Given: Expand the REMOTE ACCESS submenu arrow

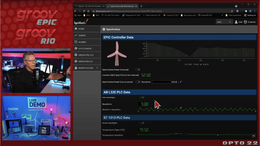Looking at the screenshot, I should pos(97,68).
